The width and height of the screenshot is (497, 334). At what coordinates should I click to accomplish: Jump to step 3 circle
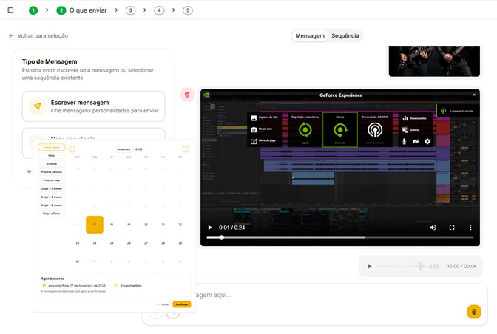[x=131, y=10]
